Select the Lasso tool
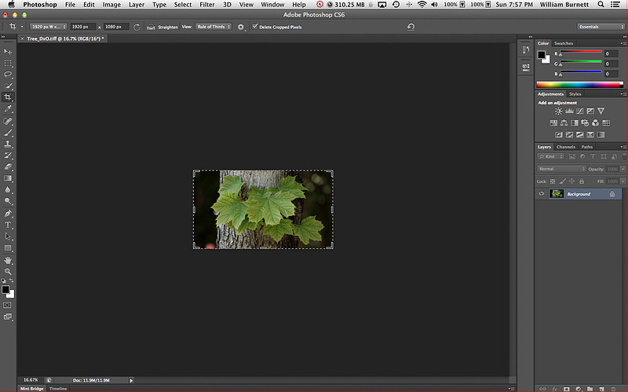This screenshot has width=628, height=392. (x=8, y=75)
